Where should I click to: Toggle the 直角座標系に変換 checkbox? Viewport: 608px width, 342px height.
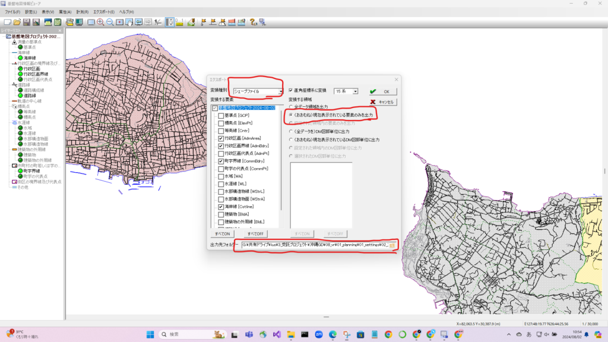291,90
